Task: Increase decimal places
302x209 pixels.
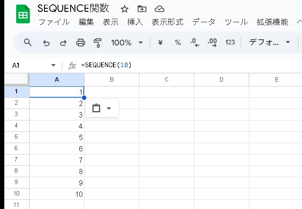Action: 212,42
